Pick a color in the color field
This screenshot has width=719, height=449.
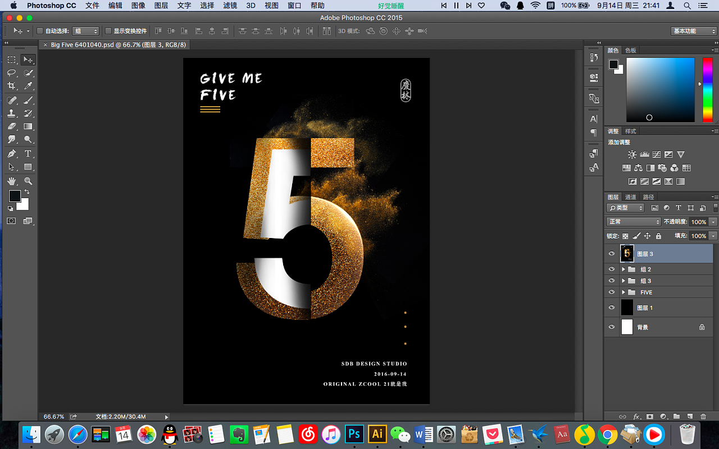[x=661, y=90]
